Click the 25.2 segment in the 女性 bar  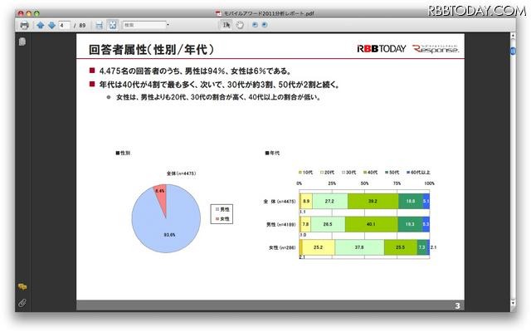[x=319, y=247]
